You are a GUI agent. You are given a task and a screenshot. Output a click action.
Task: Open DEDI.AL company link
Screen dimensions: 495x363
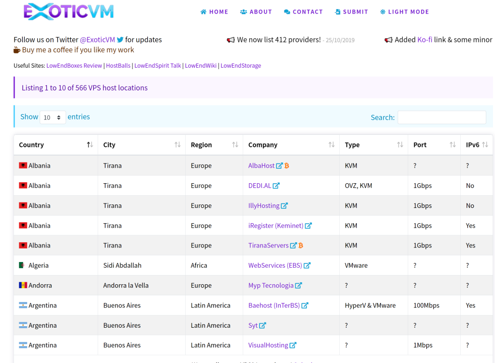260,186
